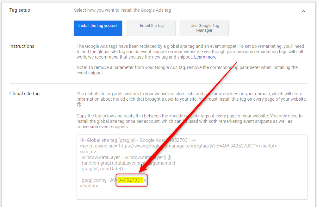Click the script async src code line
Image resolution: width=317 pixels, height=207 pixels.
click(x=178, y=146)
